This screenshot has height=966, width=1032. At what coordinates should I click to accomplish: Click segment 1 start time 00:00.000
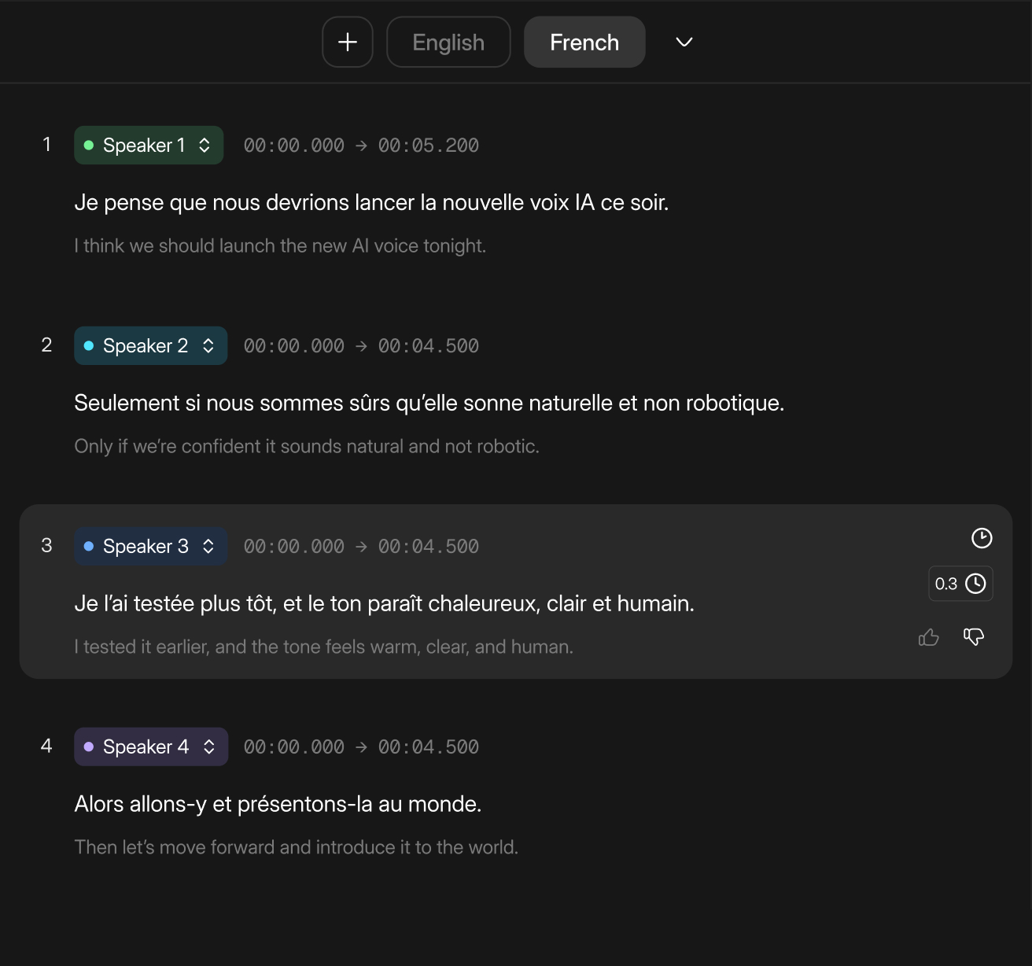(x=294, y=146)
